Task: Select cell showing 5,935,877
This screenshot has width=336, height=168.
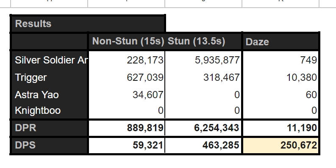Action: click(203, 60)
